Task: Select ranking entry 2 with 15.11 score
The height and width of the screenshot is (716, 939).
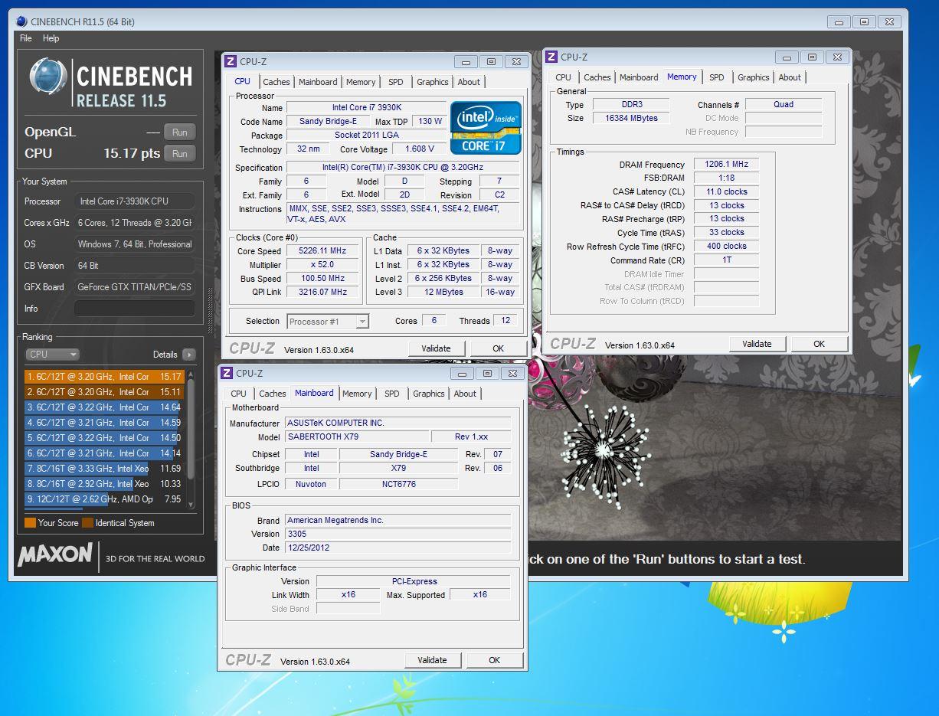Action: 103,392
